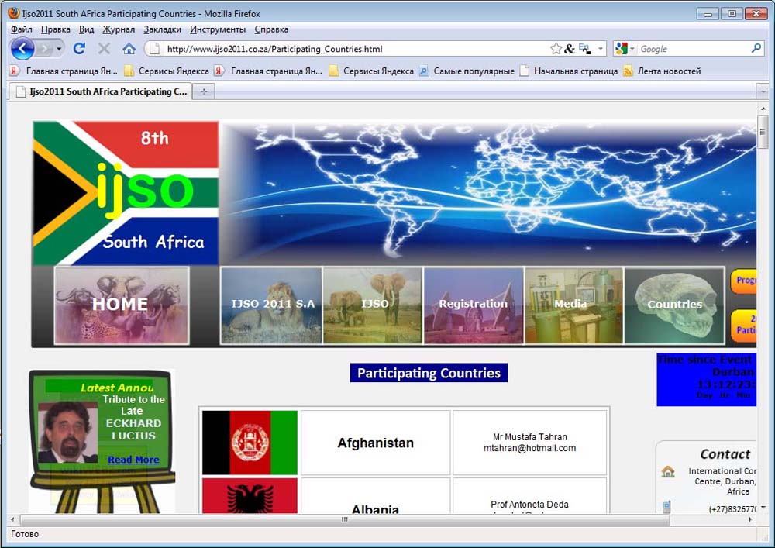Viewport: 775px width, 548px height.
Task: Click the Albania flag image
Action: click(x=250, y=495)
